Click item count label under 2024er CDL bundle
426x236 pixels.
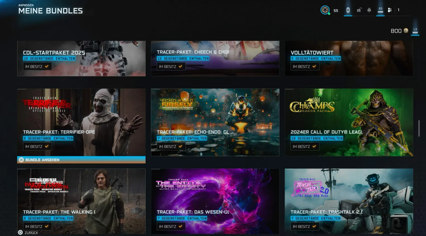tap(317, 138)
